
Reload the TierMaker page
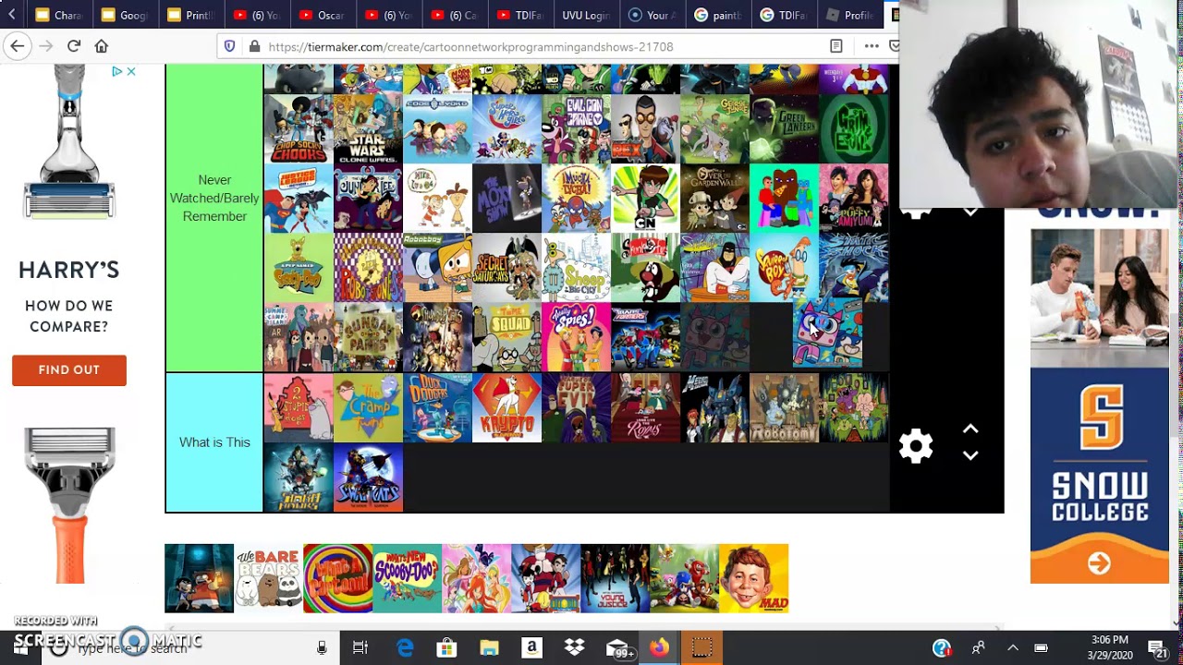coord(74,46)
